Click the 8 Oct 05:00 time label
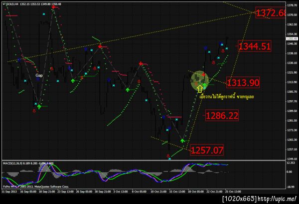 point(139,192)
